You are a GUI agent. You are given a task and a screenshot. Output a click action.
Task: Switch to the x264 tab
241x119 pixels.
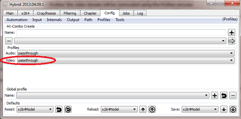tap(25, 13)
